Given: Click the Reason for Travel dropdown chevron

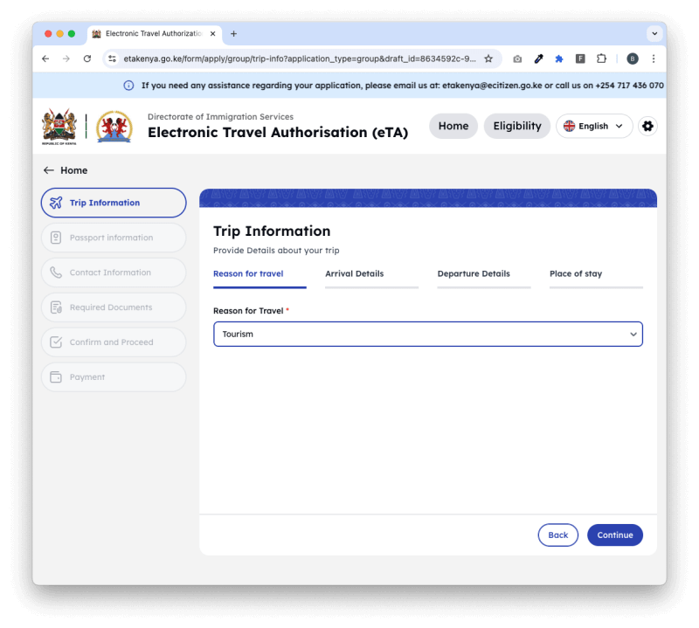Looking at the screenshot, I should point(633,335).
